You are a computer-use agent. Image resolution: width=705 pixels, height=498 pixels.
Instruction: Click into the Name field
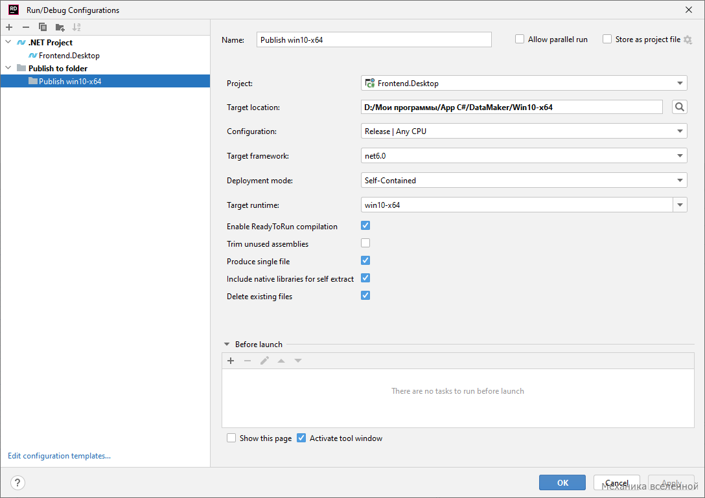click(x=374, y=40)
